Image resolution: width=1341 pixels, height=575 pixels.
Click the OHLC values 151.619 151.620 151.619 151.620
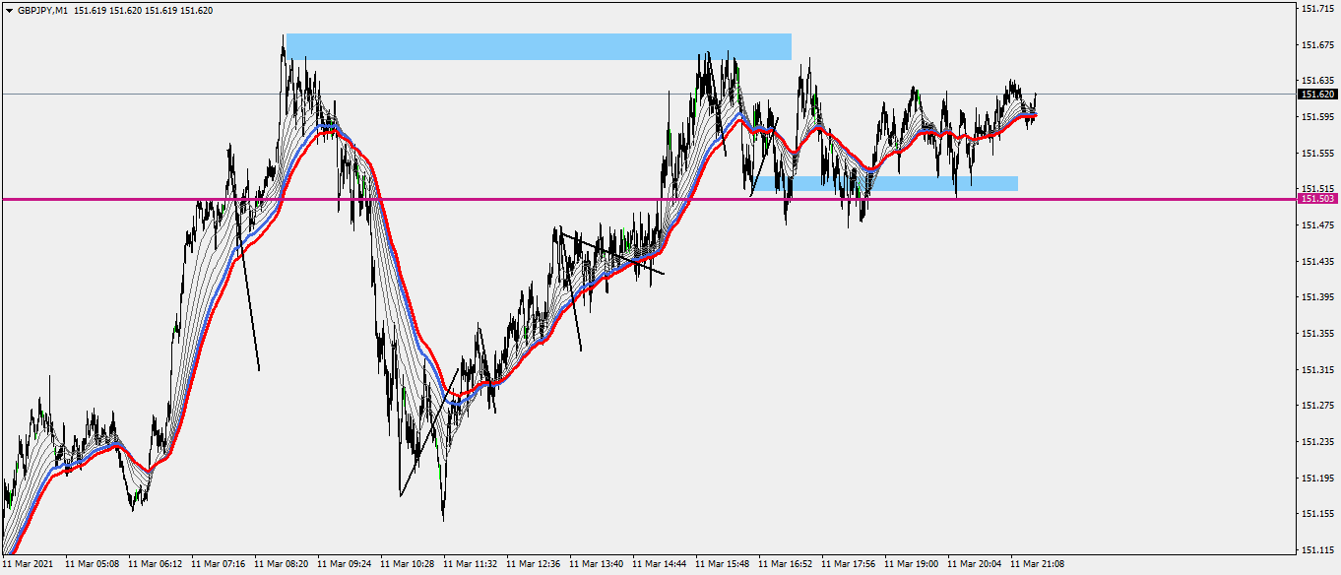point(143,10)
